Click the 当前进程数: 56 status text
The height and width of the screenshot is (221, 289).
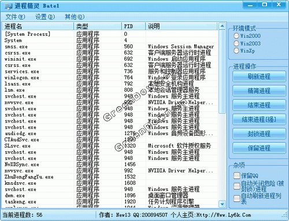click(23, 215)
